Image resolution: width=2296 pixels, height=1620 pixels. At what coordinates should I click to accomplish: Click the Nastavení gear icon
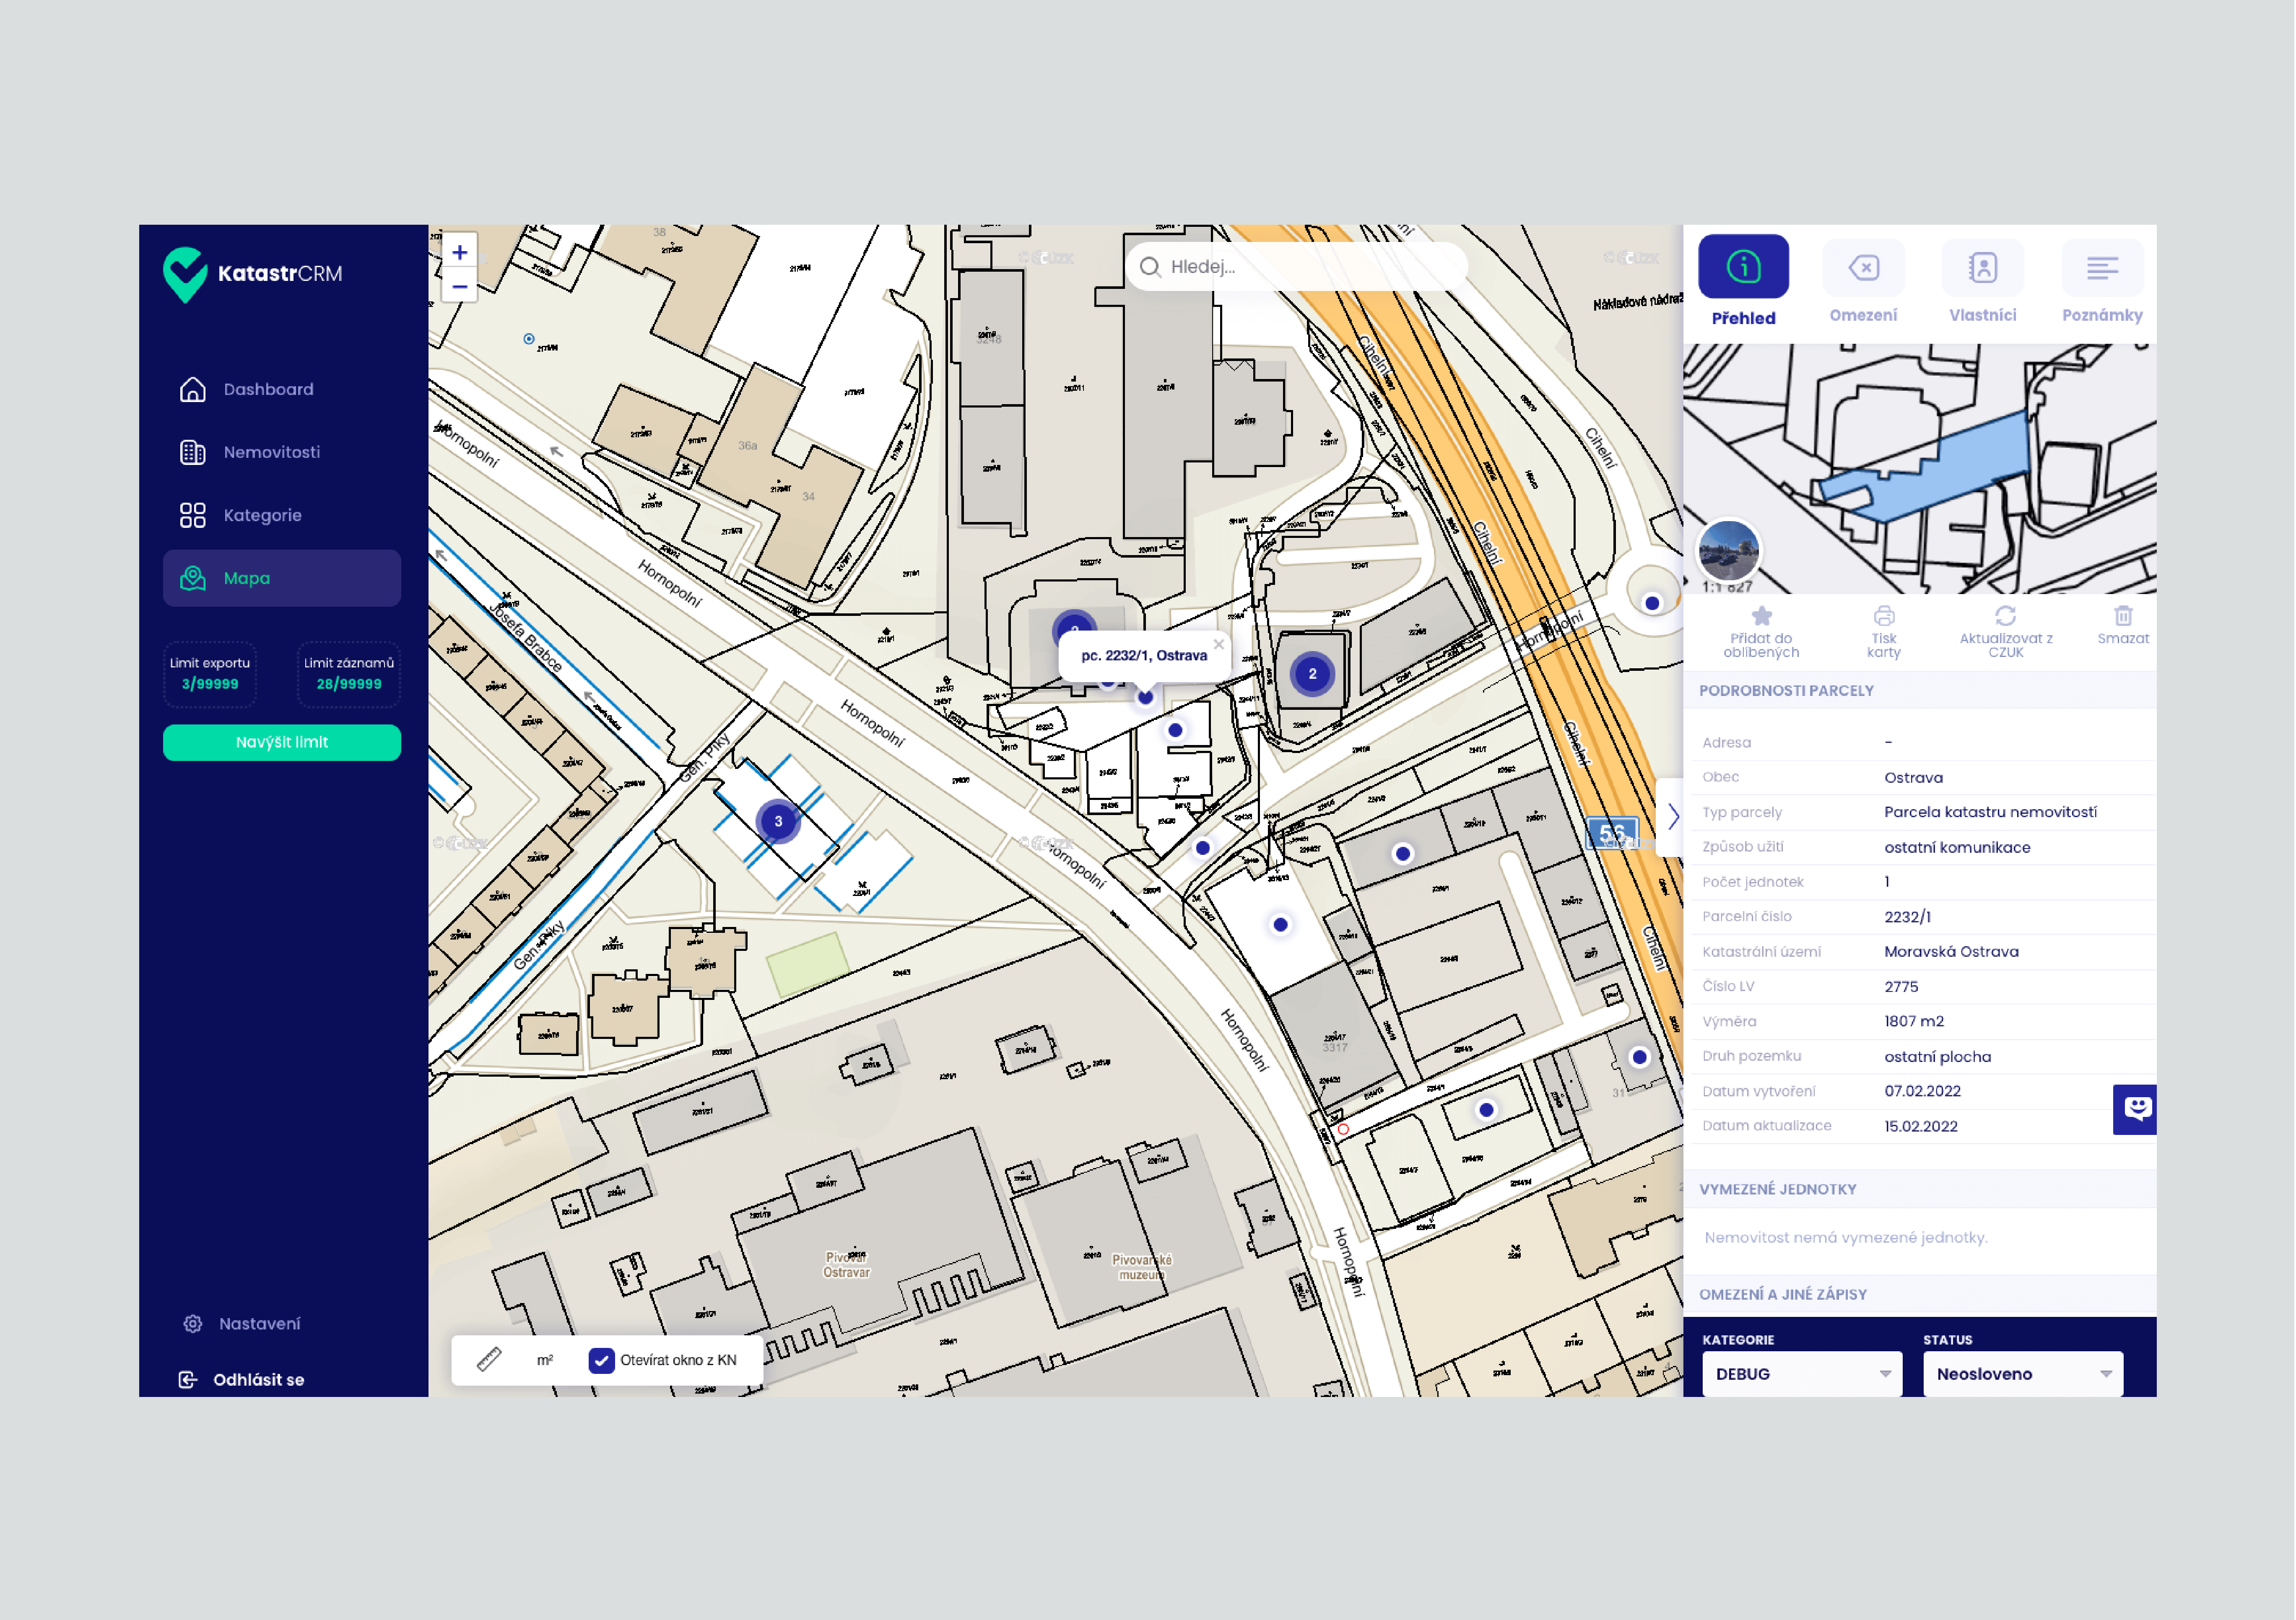pos(193,1323)
